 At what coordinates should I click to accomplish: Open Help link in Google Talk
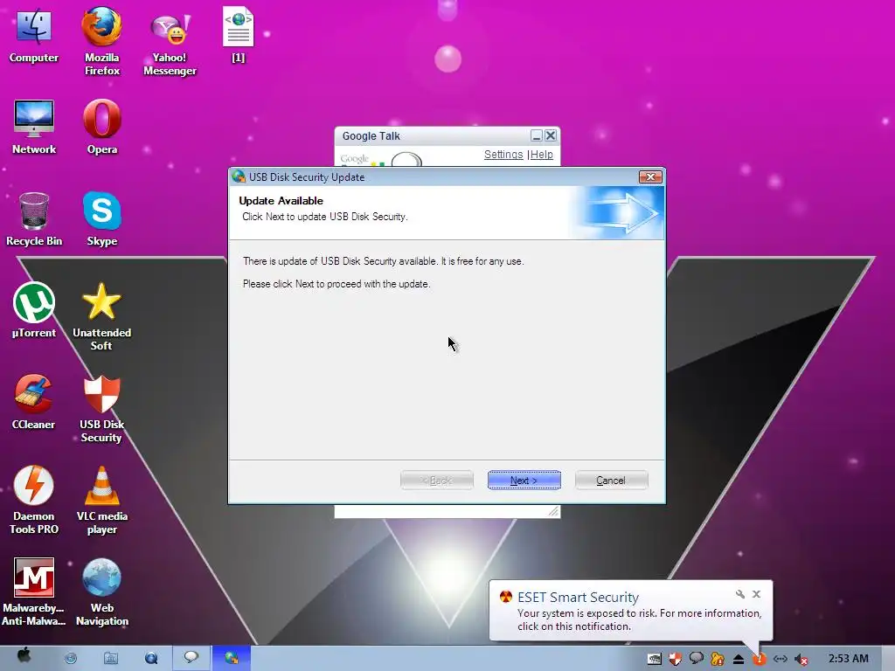(x=542, y=155)
